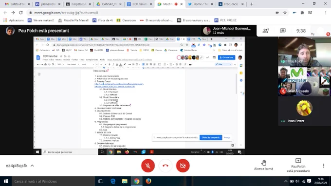The image size is (331, 186).
Task: Open Moodle Pla Marcell bookmark
Action: 73,20
